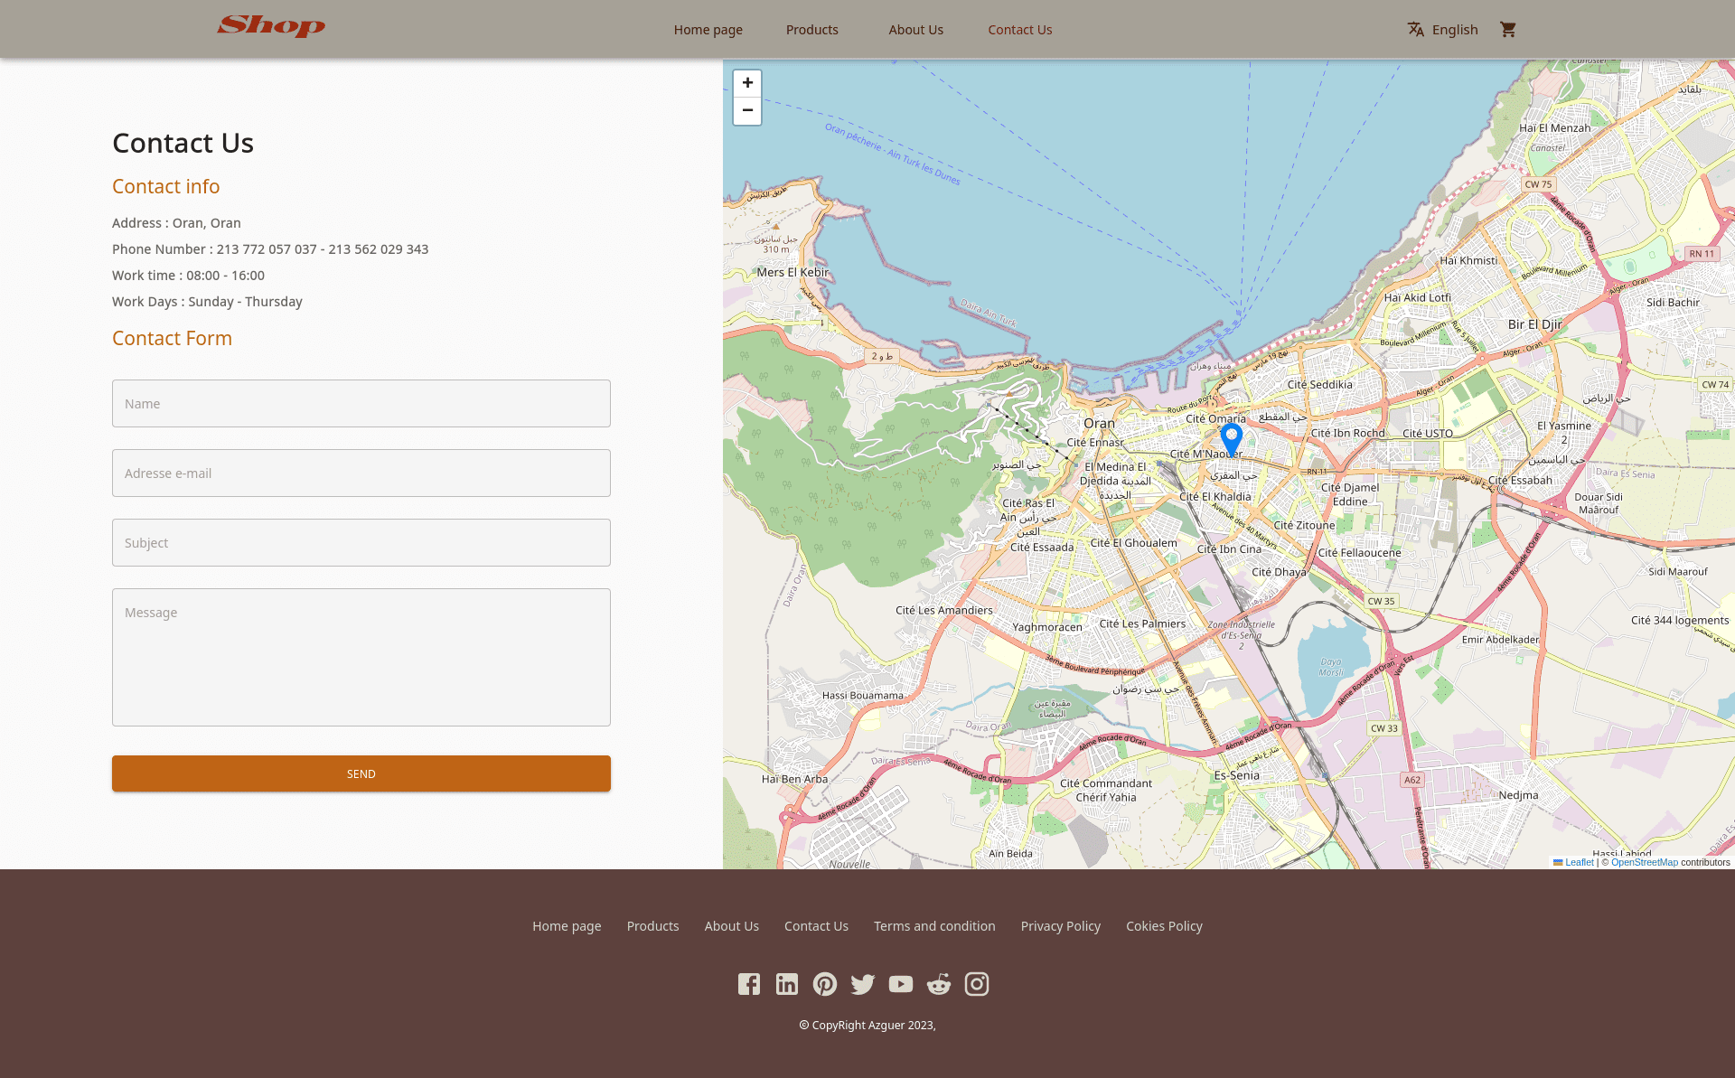
Task: Open Privacy Policy footer link
Action: coord(1060,926)
